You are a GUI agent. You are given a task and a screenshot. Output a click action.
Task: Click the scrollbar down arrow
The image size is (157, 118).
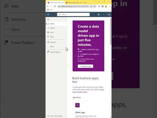click(111, 117)
